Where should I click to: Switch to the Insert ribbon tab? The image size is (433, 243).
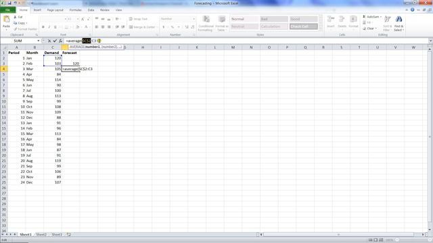point(37,10)
